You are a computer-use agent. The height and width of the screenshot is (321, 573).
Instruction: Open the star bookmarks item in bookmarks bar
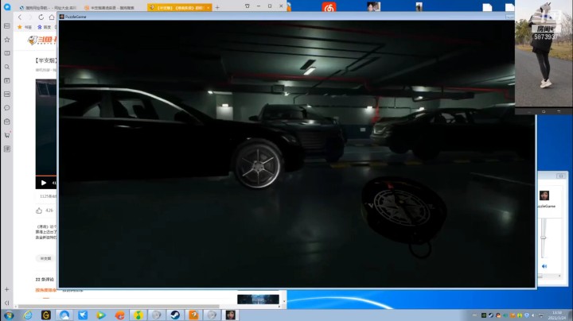pyautogui.click(x=25, y=27)
